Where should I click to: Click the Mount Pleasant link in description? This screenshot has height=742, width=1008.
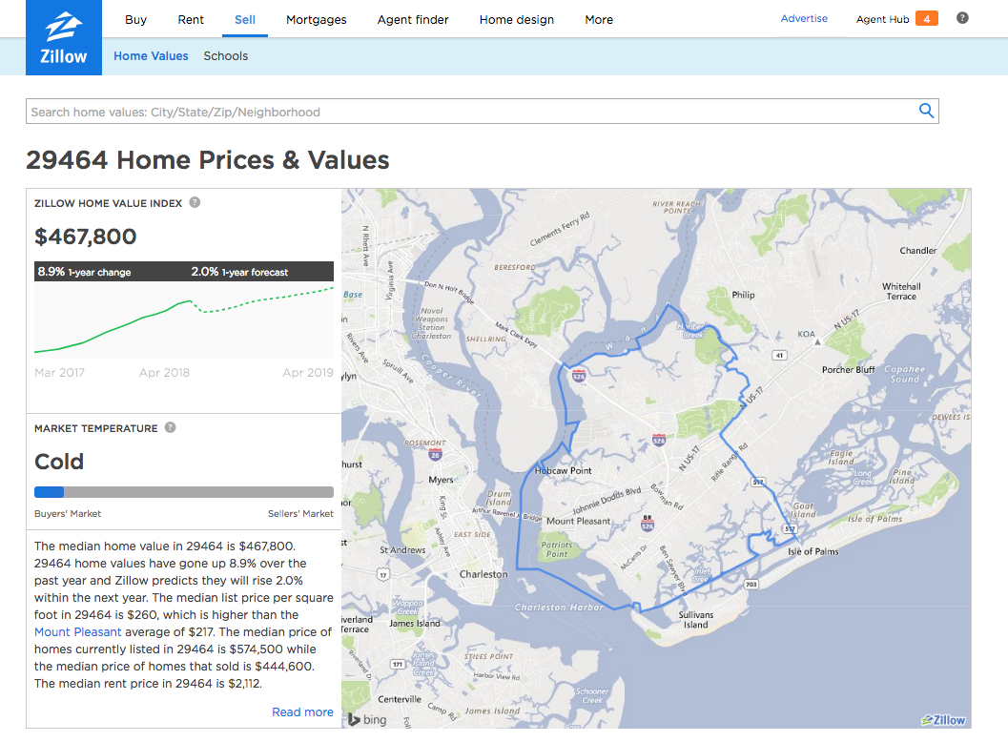78,632
